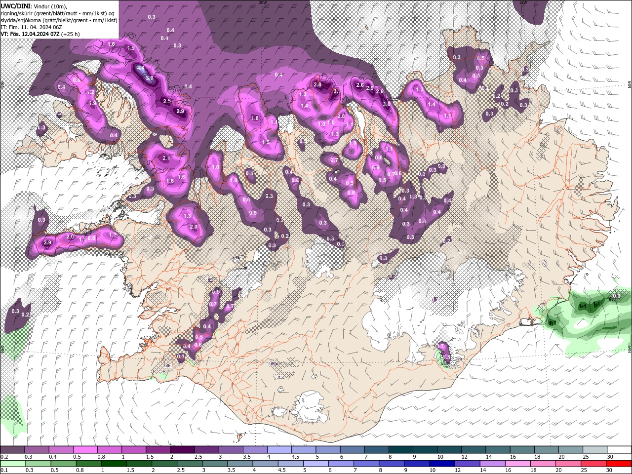Select the darkest green bottom-scale swatch at 1
Screen dimensions: 632x474
pos(115,463)
